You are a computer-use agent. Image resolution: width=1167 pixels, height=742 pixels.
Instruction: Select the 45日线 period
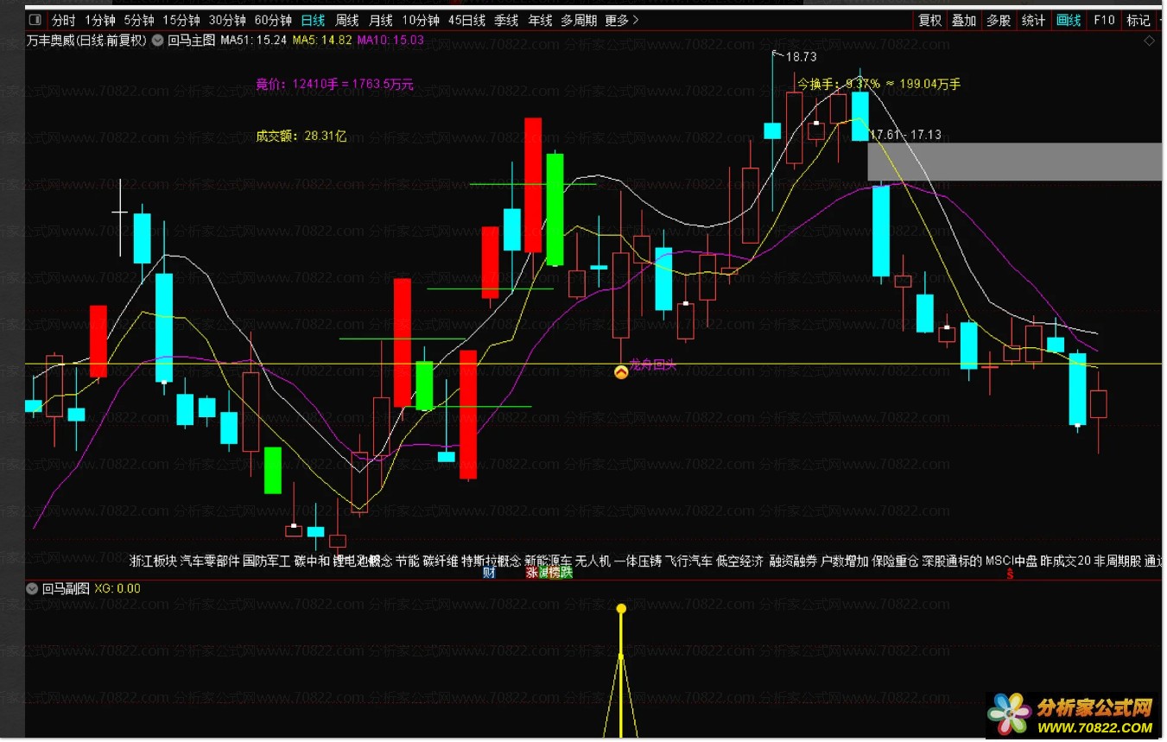[466, 20]
